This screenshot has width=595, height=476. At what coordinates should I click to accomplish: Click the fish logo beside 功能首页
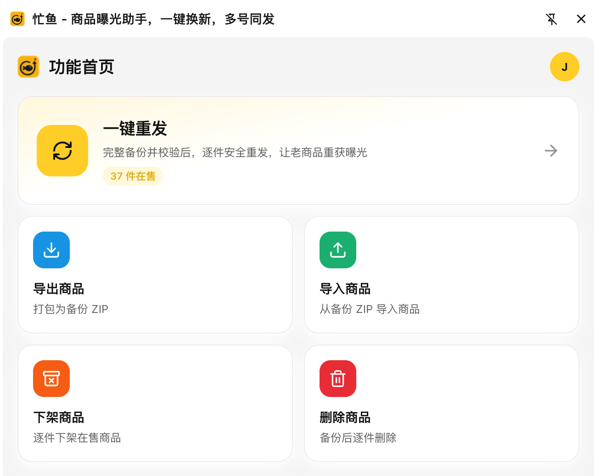point(28,67)
